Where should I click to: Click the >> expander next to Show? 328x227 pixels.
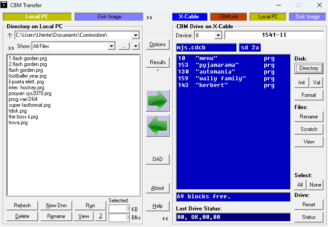(x=11, y=48)
